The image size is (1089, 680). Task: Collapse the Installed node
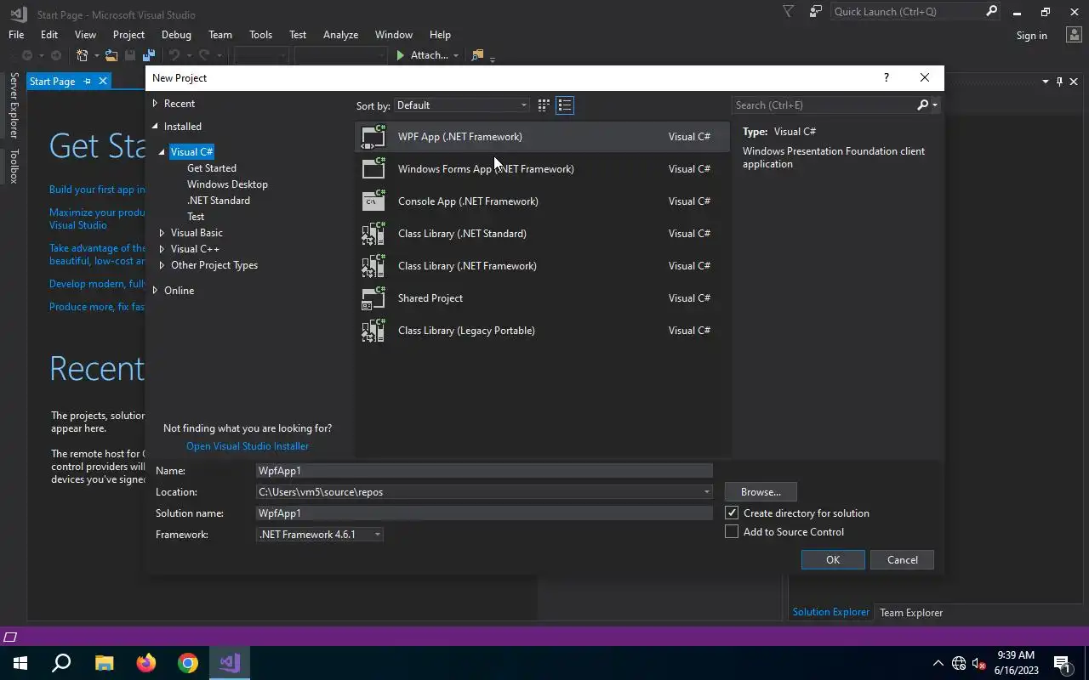click(155, 127)
